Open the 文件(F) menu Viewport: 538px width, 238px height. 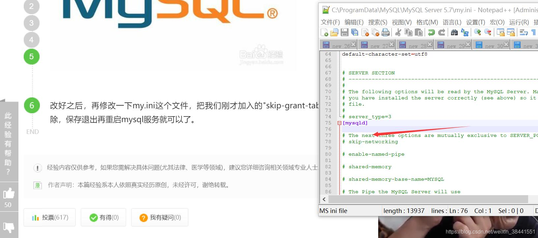330,22
